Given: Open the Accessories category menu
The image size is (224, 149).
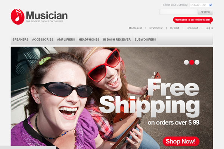Looking at the screenshot, I should 43,39.
